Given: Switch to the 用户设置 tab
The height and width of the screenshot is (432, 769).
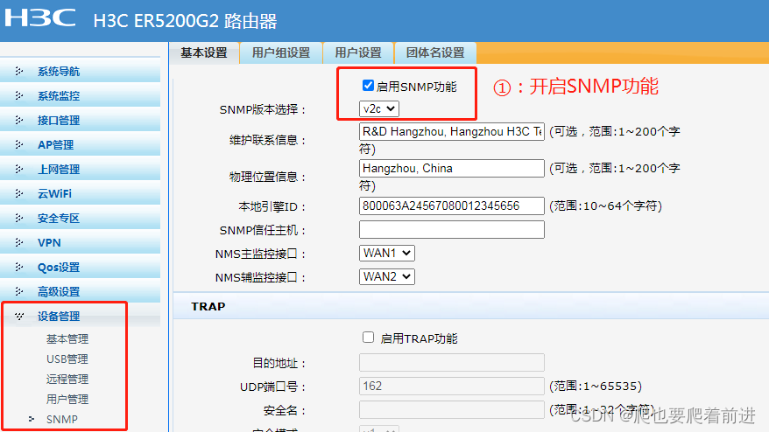Looking at the screenshot, I should coord(358,52).
